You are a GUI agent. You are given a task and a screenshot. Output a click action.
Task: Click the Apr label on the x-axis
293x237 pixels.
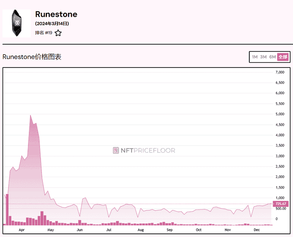click(22, 229)
